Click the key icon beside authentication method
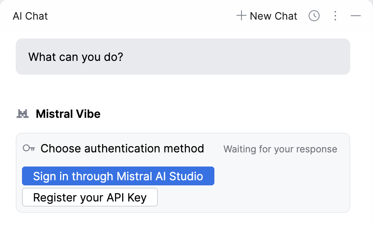Image resolution: width=373 pixels, height=227 pixels. point(29,148)
